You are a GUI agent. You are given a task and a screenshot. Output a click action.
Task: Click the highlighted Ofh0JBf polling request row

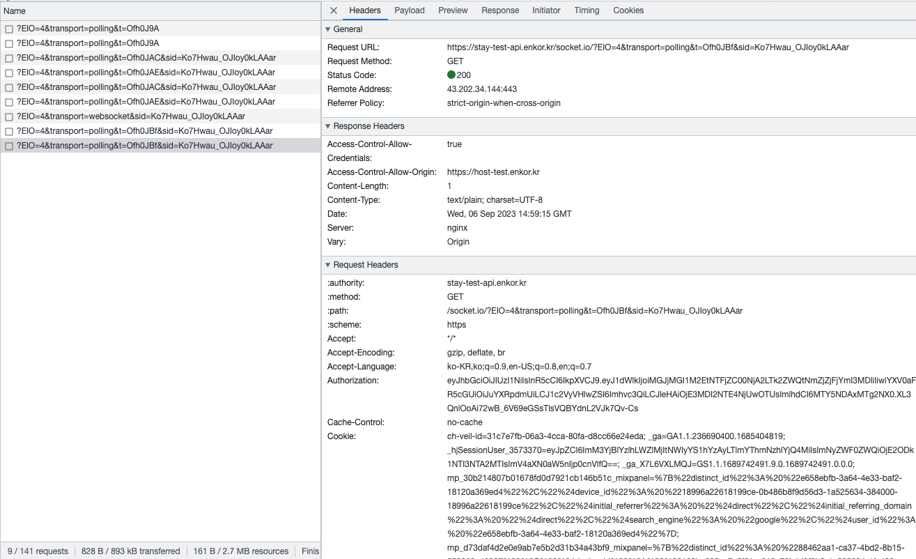(x=160, y=146)
